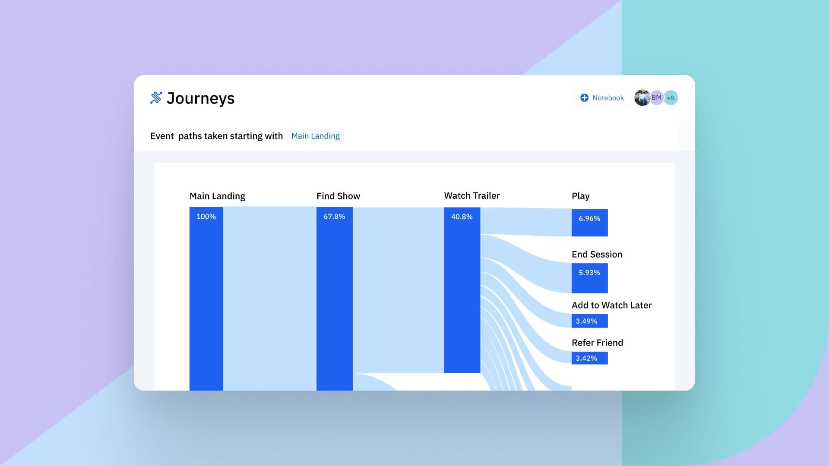Select the Refer Friend 3.42% node

(x=589, y=358)
